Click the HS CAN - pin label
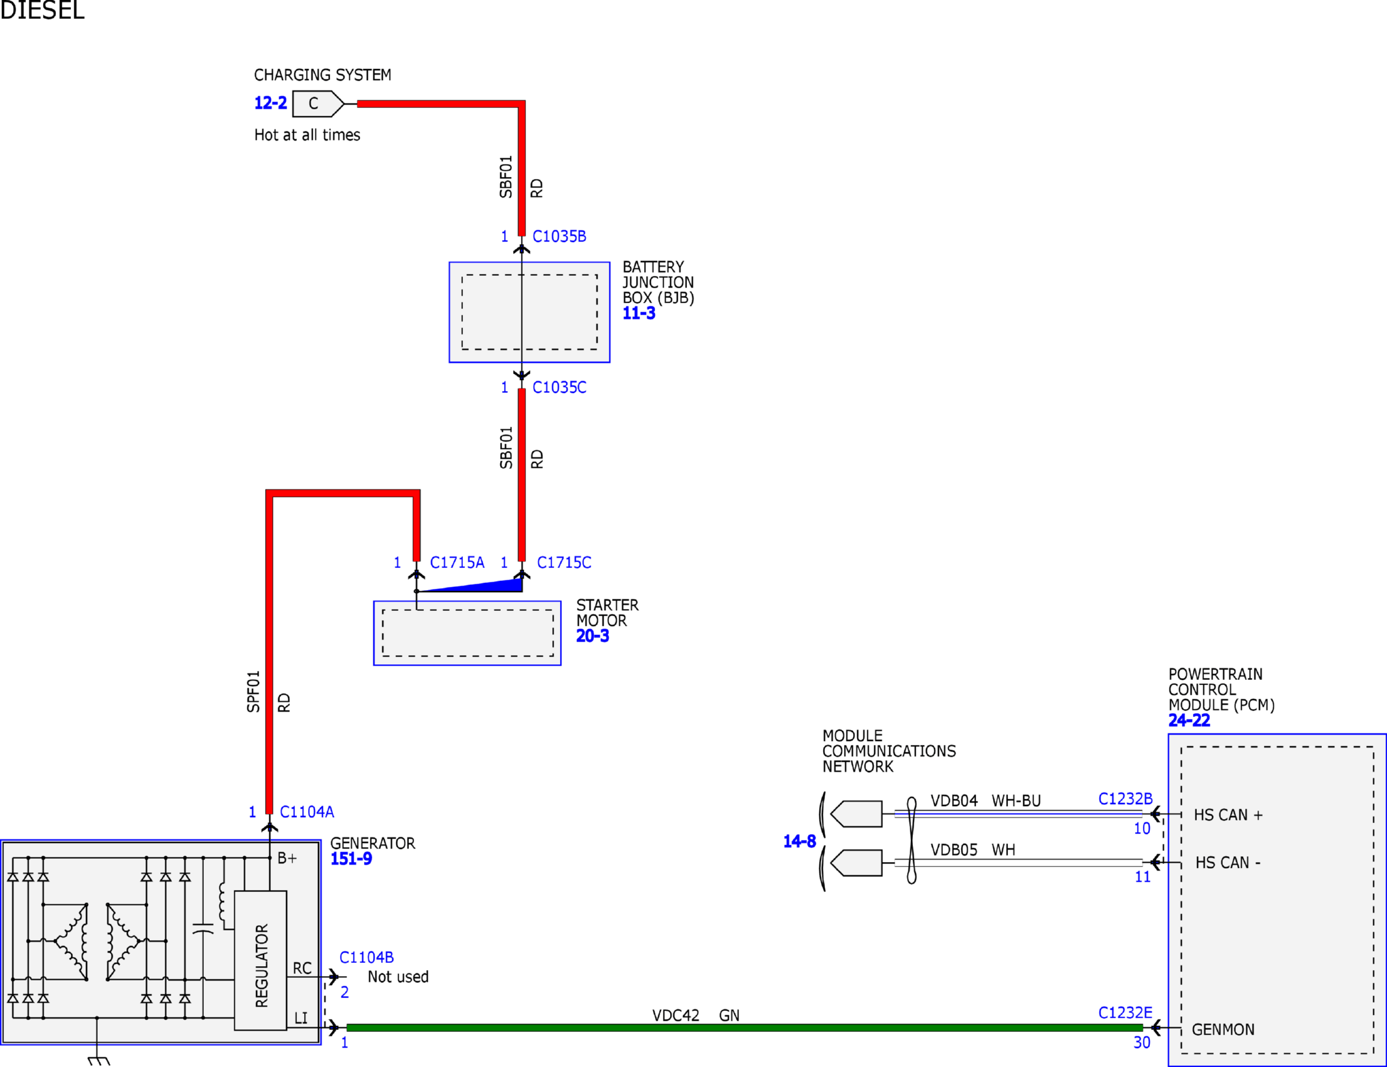The image size is (1387, 1067). point(1227,863)
